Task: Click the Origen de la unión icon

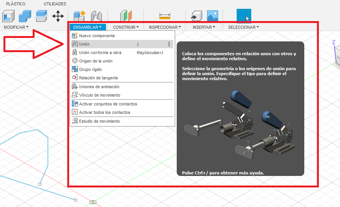Action: point(75,61)
